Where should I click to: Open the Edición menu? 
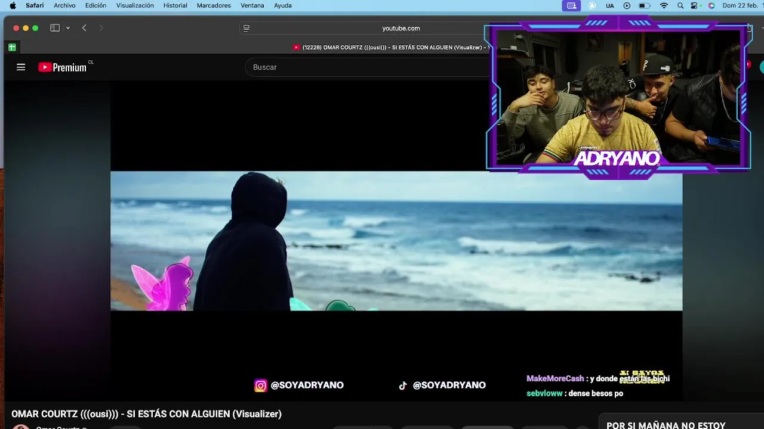point(95,5)
